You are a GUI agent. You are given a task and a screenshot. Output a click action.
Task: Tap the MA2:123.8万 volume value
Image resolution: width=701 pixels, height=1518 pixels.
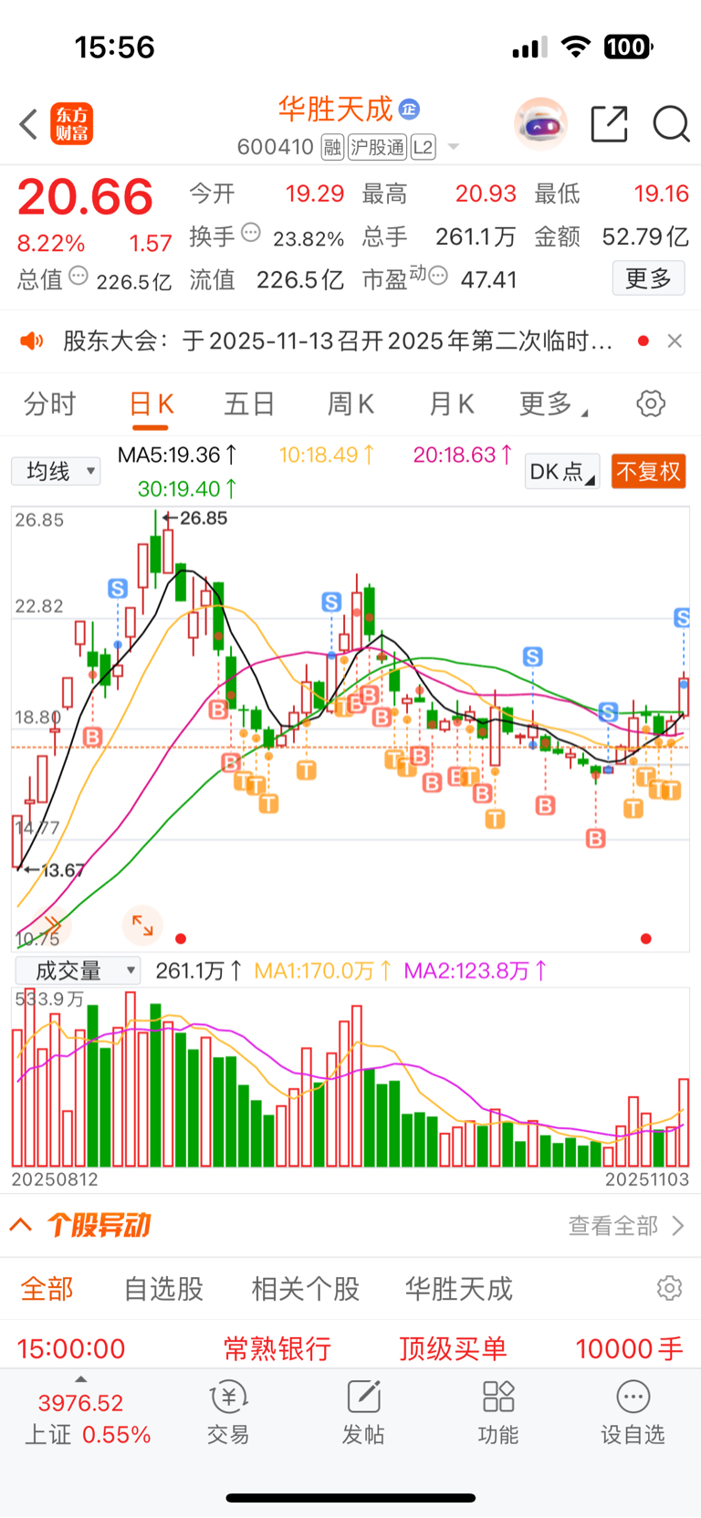point(475,970)
